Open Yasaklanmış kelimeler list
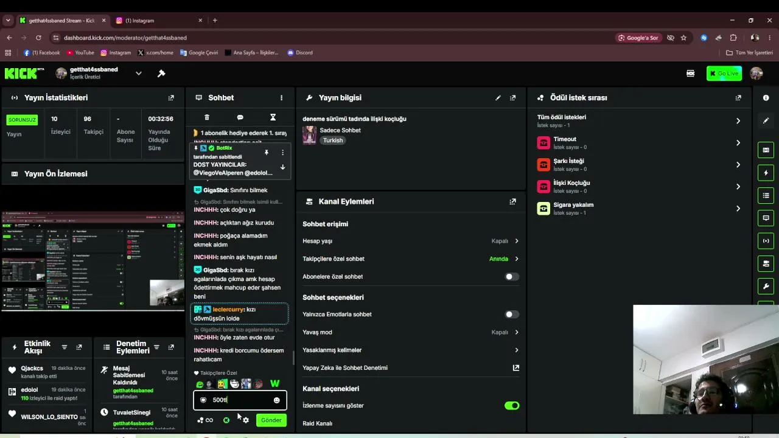 click(x=517, y=350)
